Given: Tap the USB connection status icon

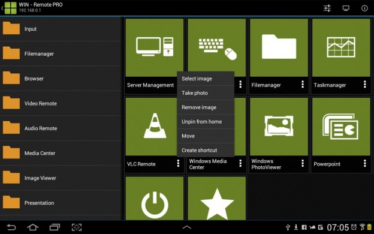Looking at the screenshot, I should point(288,227).
